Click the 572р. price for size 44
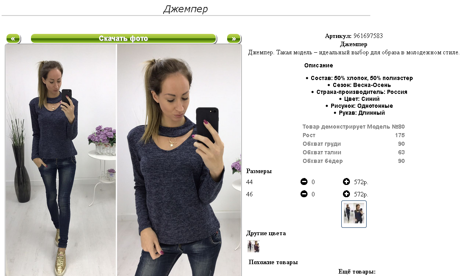 coord(361,182)
